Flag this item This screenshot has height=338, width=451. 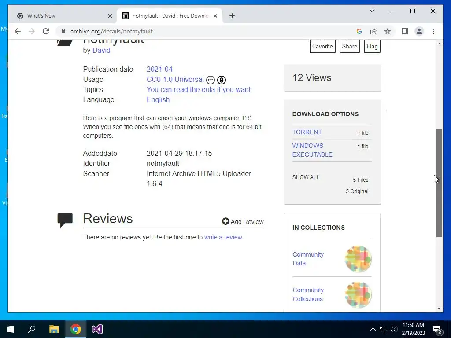372,46
